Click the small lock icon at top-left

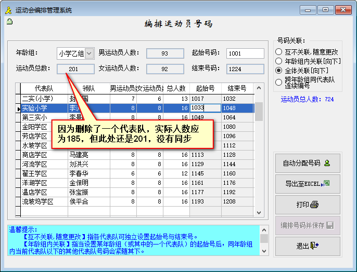click(x=9, y=22)
